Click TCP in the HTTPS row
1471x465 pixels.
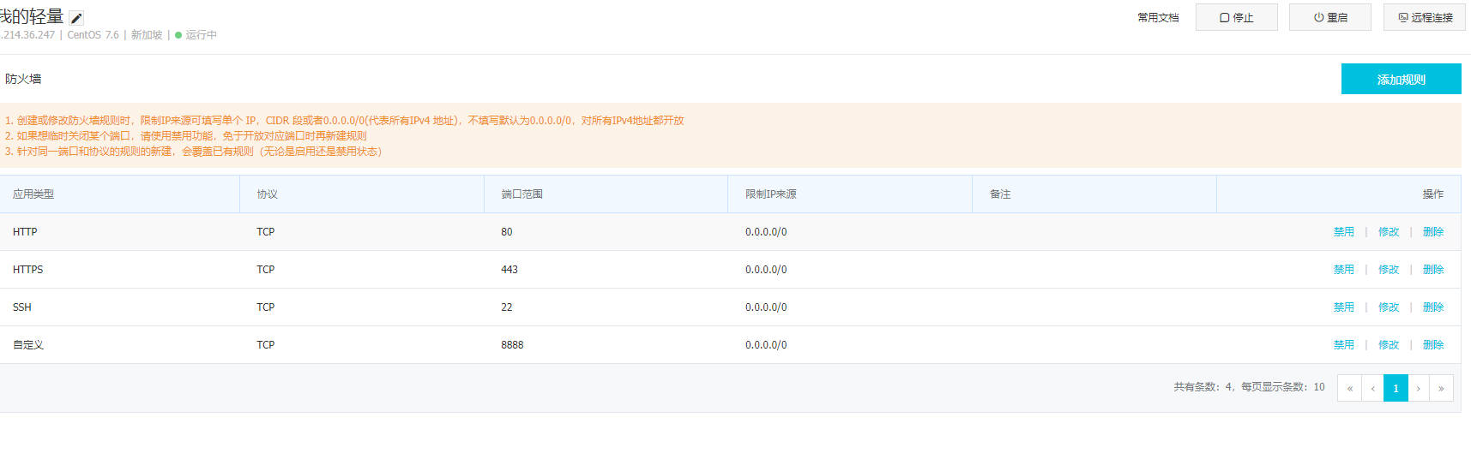pos(266,269)
